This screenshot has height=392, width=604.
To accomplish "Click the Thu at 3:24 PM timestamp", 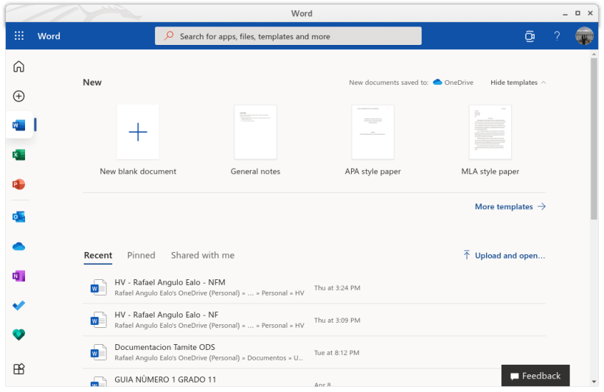I will click(337, 288).
